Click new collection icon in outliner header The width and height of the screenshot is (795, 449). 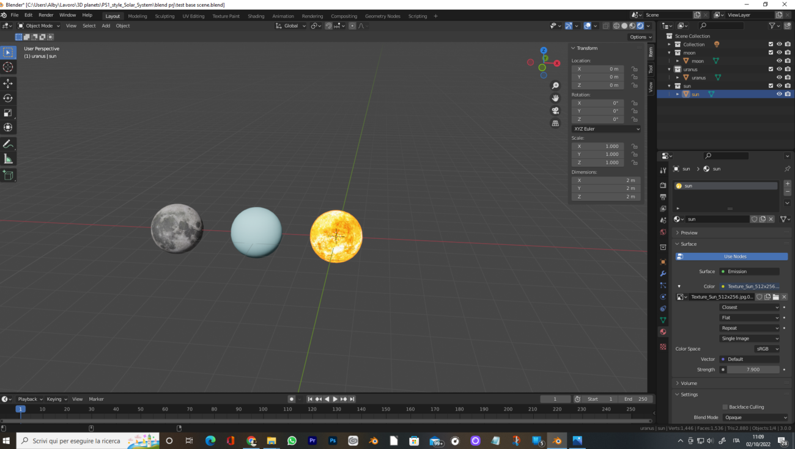786,26
